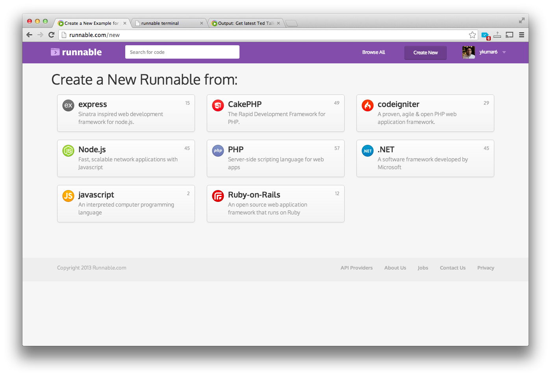Open the Chrome hamburger menu
Viewport: 551px width, 377px height.
(521, 35)
